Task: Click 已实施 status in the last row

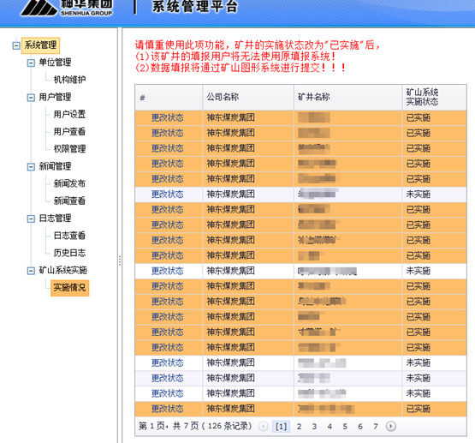Action: 418,409
